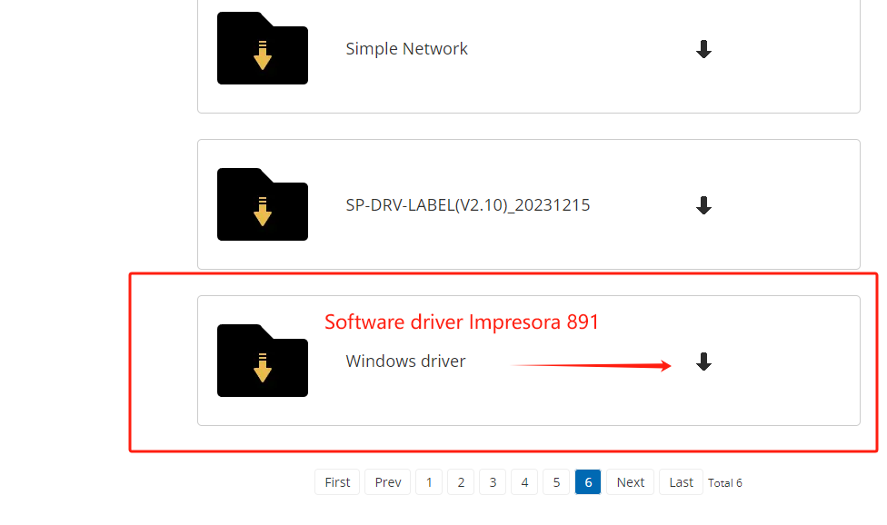
Task: Click the Simple Network folder icon
Action: [x=262, y=49]
